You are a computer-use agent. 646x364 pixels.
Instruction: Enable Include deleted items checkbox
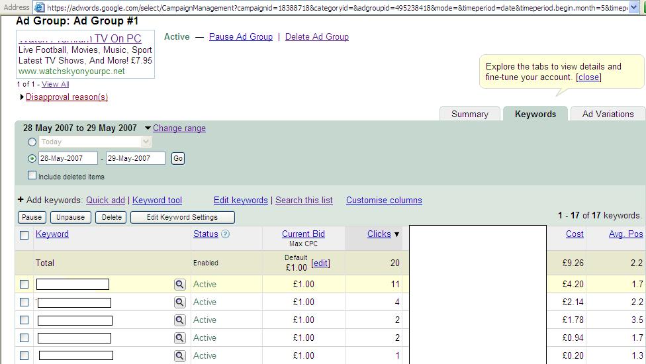click(x=32, y=175)
